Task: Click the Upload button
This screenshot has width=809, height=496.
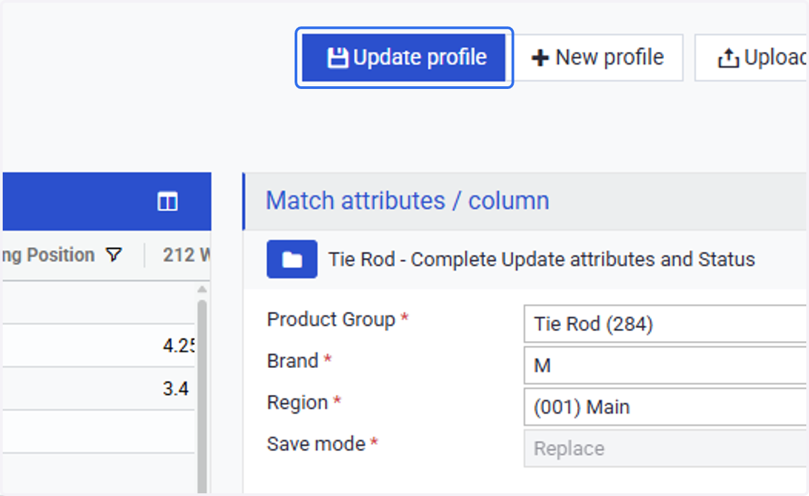Action: pyautogui.click(x=752, y=57)
